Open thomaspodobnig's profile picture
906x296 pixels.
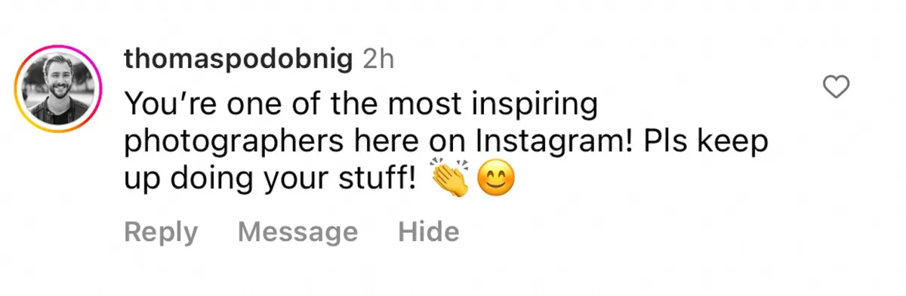[58, 90]
